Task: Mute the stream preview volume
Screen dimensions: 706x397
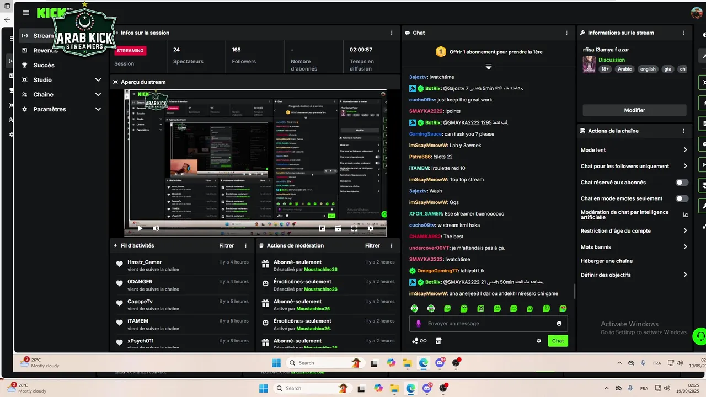Action: click(x=156, y=228)
